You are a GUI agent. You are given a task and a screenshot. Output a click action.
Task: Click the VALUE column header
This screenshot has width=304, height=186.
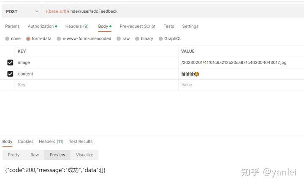coord(187,51)
